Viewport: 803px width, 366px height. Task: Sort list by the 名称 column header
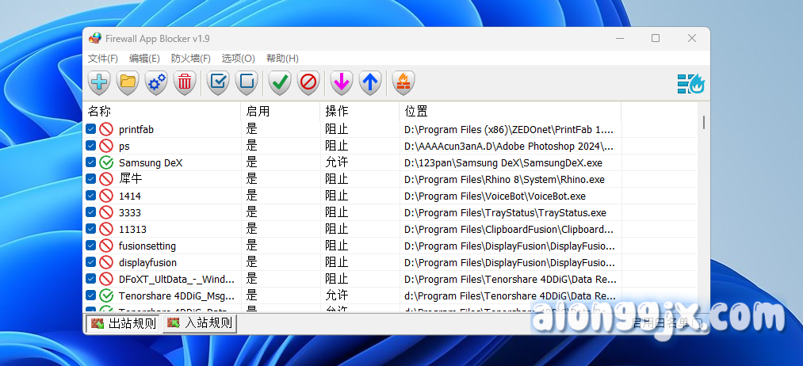[x=159, y=111]
